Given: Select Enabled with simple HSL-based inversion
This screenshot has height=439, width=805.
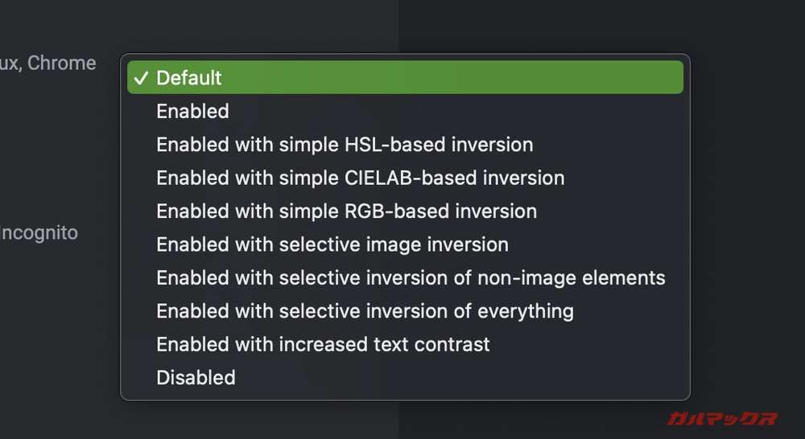Looking at the screenshot, I should coord(345,145).
